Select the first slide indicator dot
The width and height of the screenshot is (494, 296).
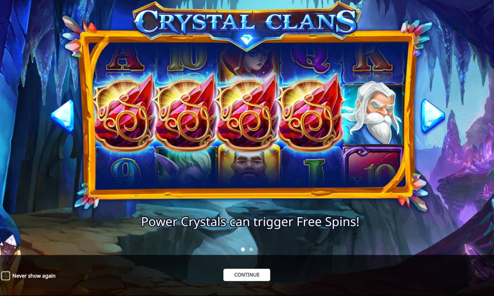pos(243,249)
